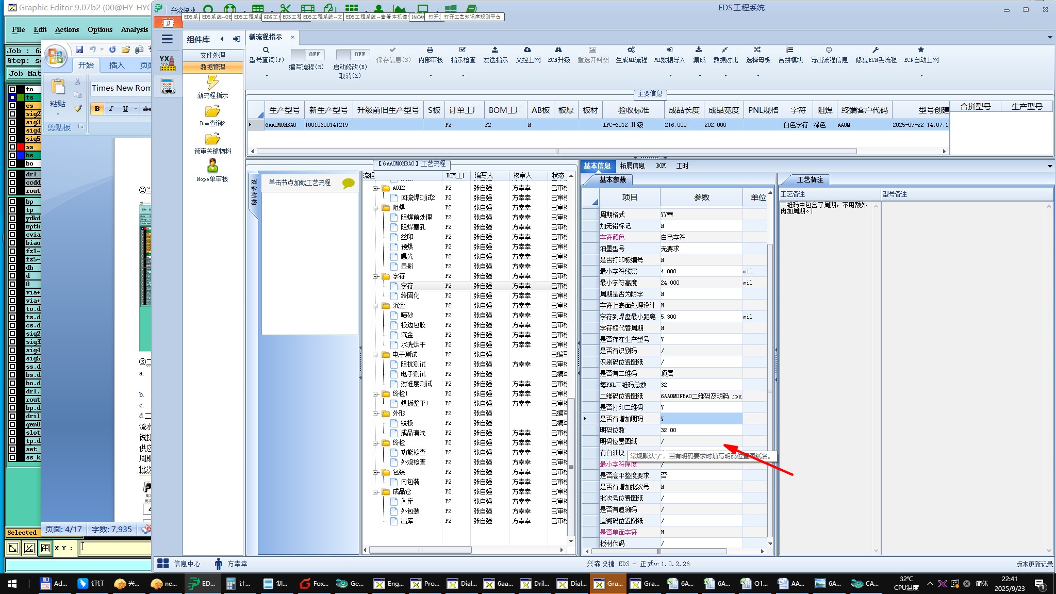Open the Analysis menu

[134, 29]
